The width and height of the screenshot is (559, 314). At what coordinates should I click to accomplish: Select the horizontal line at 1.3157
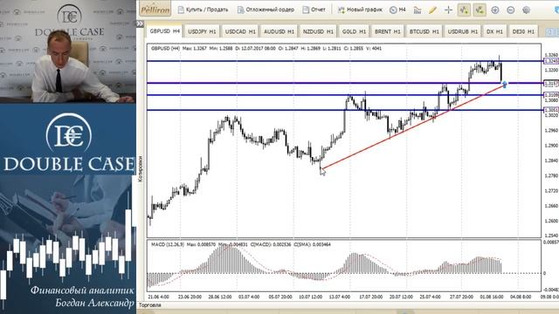[x=344, y=84]
